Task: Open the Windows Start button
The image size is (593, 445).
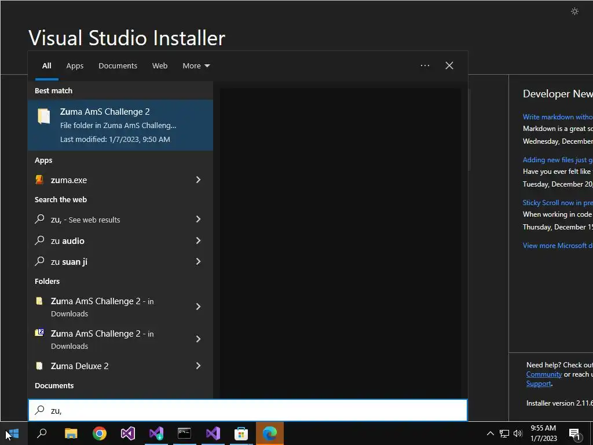Action: (14, 433)
